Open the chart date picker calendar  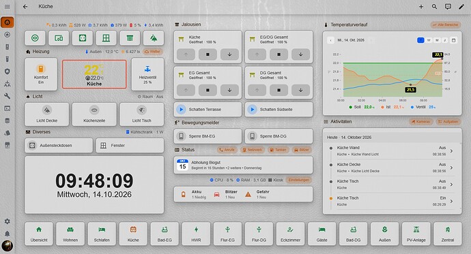(453, 40)
